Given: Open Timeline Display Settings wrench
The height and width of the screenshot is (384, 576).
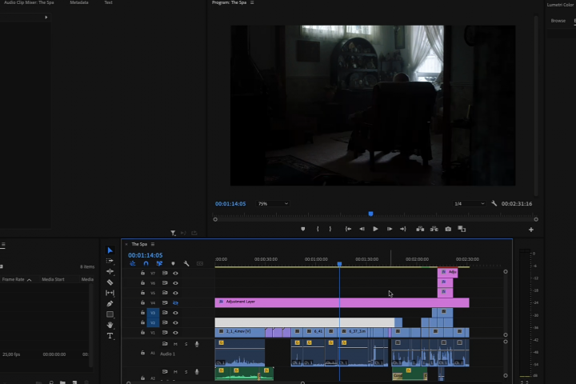Looking at the screenshot, I should coord(186,263).
